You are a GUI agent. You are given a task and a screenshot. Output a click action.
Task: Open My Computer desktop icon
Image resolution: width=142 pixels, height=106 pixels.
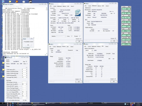click(3, 1)
